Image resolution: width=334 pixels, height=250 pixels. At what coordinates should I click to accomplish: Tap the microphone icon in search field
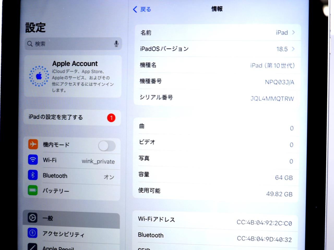point(116,44)
